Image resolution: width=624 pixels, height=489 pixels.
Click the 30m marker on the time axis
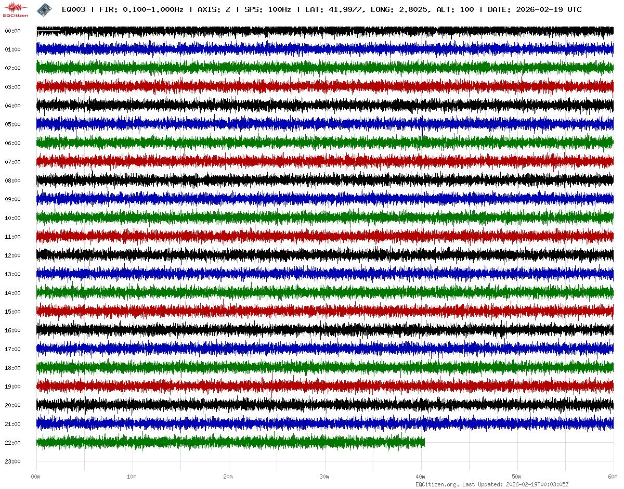324,477
